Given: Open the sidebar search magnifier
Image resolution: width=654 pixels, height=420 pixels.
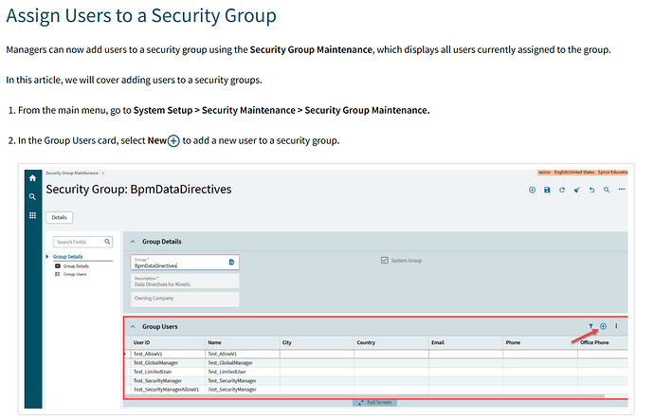Looking at the screenshot, I should [32, 197].
